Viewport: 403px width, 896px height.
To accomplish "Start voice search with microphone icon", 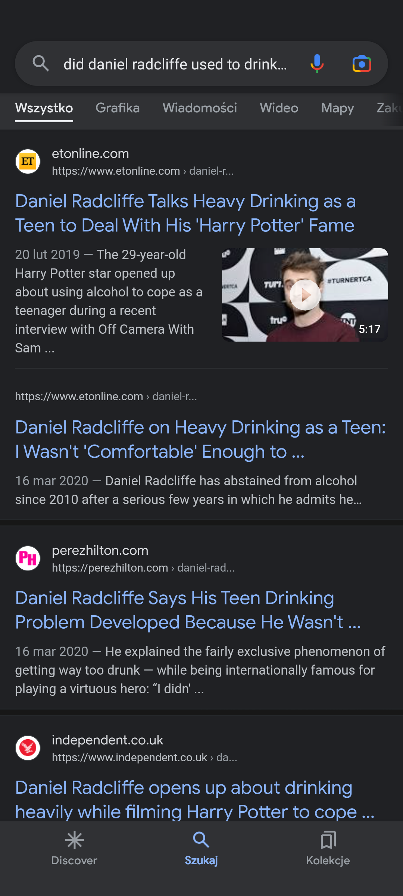I will pyautogui.click(x=317, y=63).
